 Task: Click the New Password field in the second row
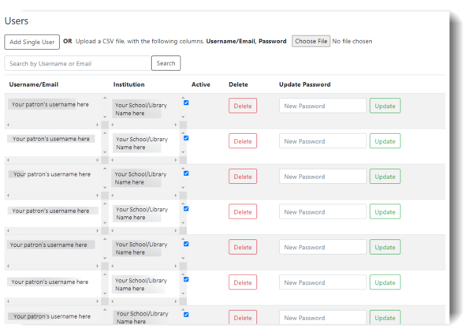[322, 141]
